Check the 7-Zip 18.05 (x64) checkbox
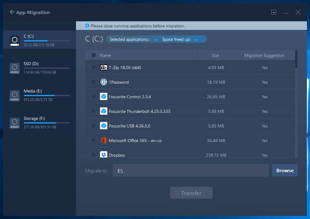The height and width of the screenshot is (219, 310). point(94,67)
